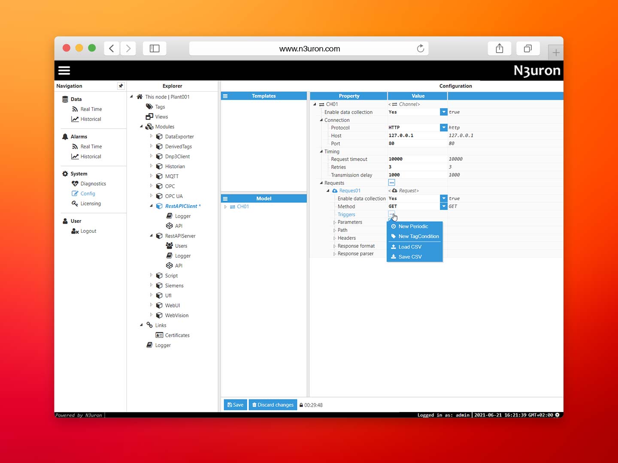
Task: Click the Logger icon under RestApiClient
Action: point(170,216)
